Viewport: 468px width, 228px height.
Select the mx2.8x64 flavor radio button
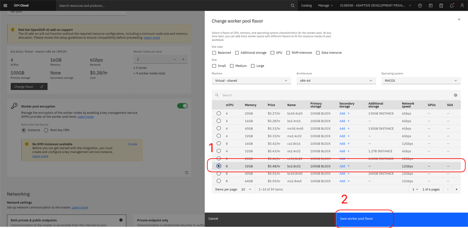(219, 181)
